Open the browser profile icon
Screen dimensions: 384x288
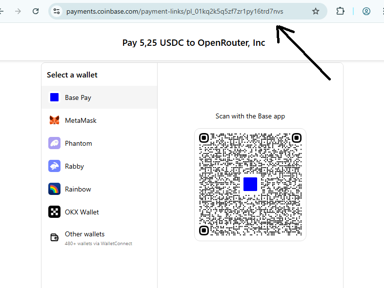pyautogui.click(x=366, y=11)
